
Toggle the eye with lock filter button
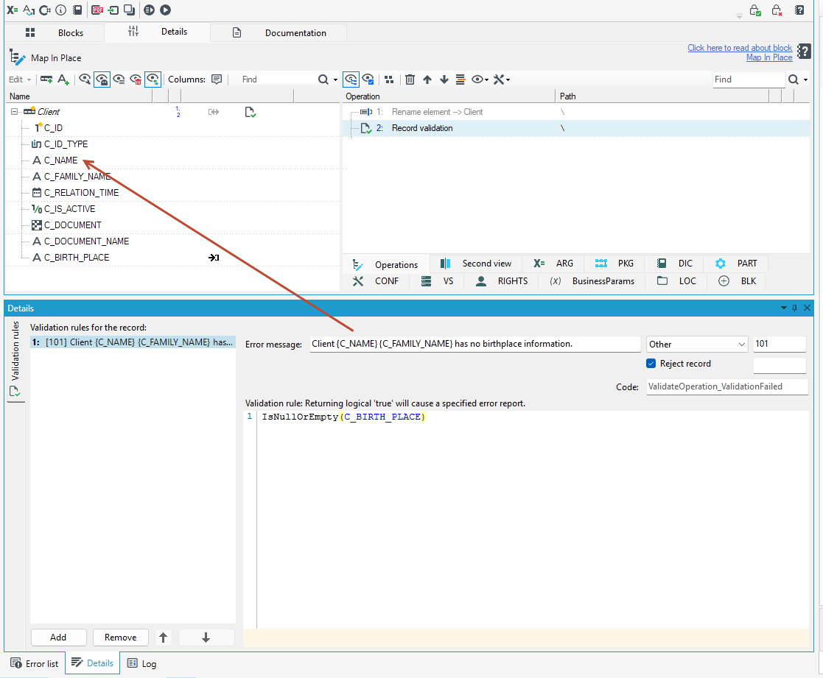point(102,80)
